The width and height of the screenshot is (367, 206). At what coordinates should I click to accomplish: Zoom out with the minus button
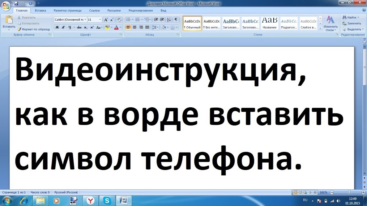click(332, 193)
